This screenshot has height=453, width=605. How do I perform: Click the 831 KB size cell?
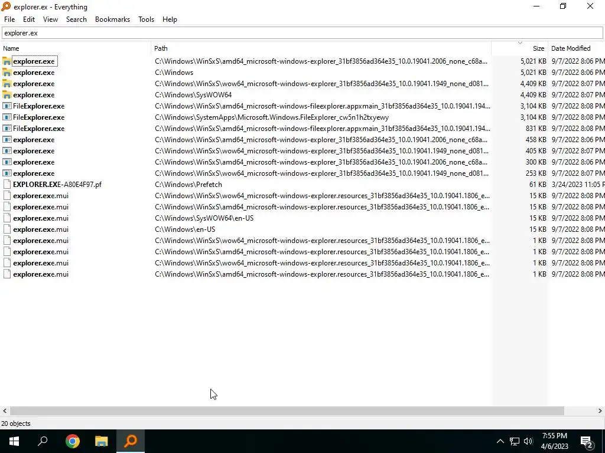[x=535, y=128]
